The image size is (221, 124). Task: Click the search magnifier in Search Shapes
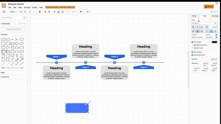(24, 18)
